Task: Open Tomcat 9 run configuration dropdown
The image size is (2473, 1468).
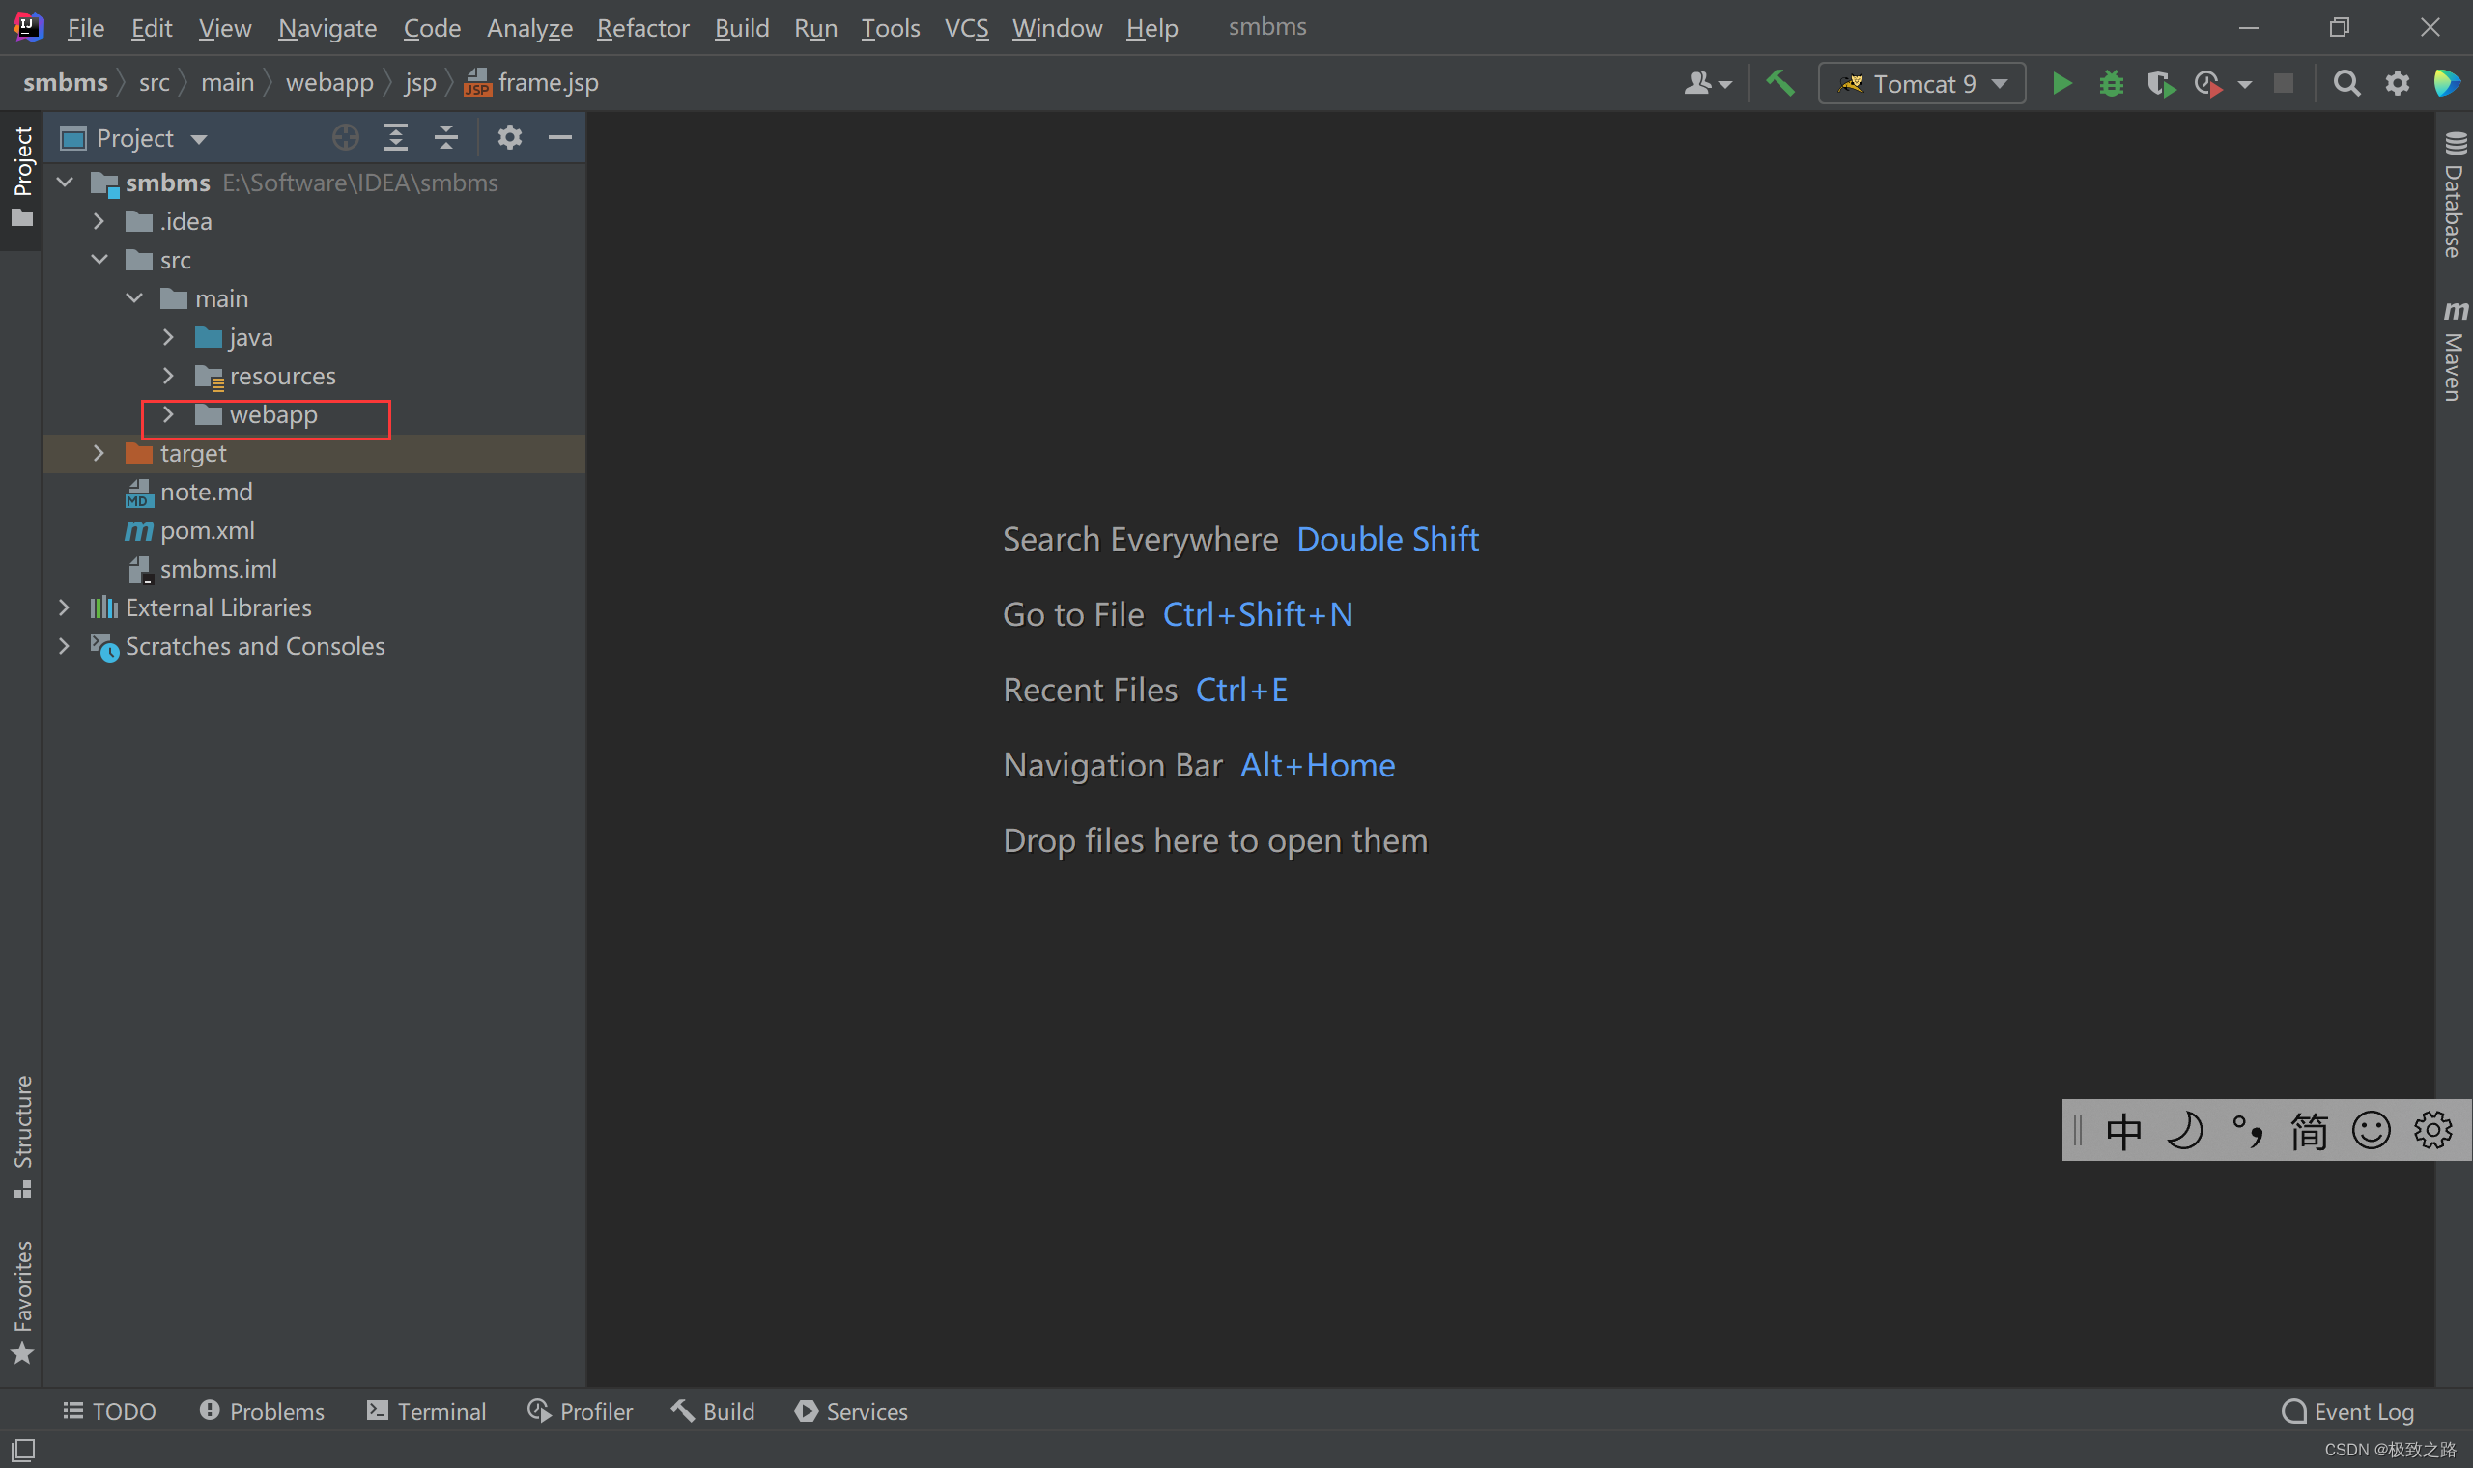Action: (1922, 83)
